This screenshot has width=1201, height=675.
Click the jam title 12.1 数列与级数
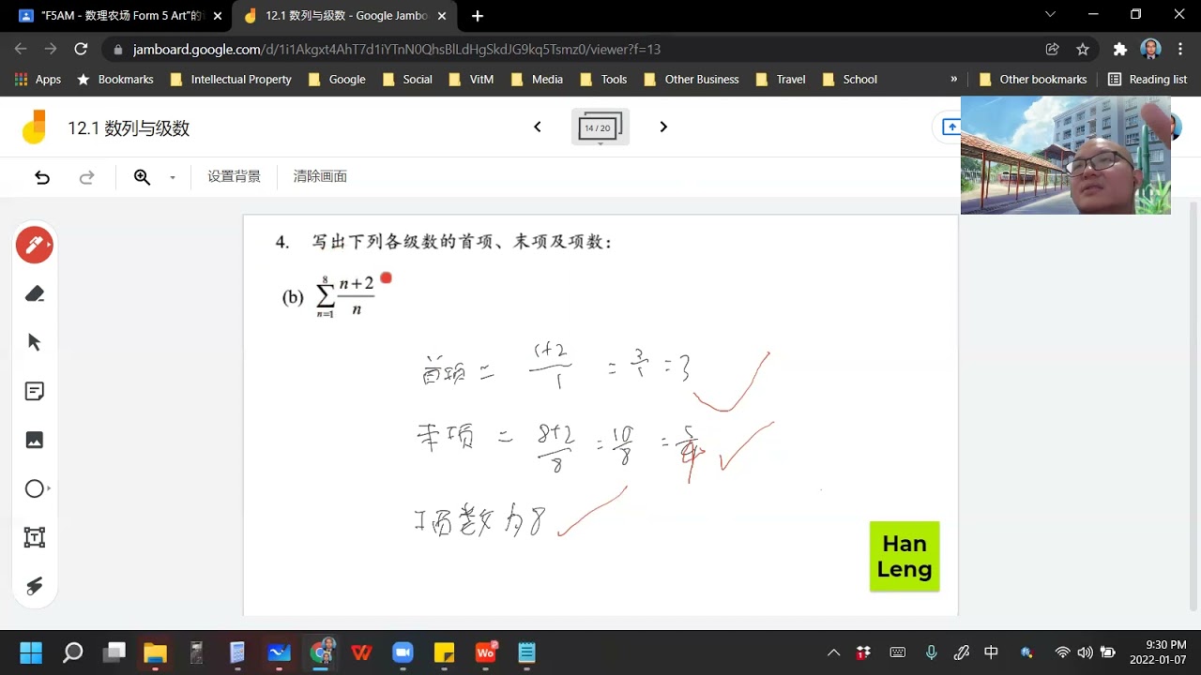tap(129, 128)
